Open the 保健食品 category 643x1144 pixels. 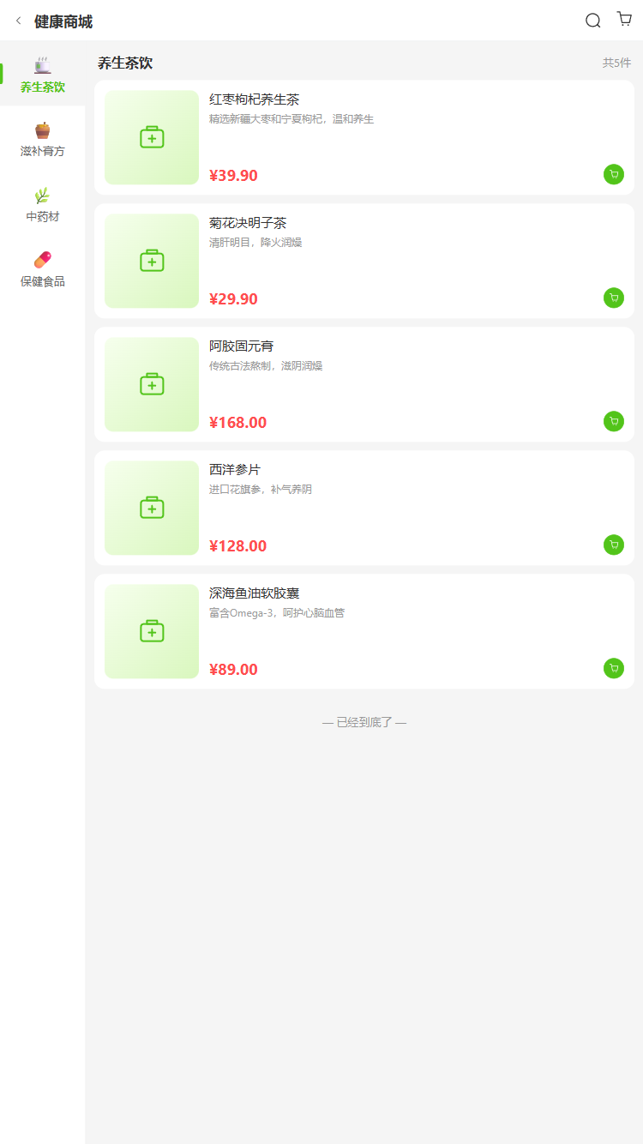43,269
